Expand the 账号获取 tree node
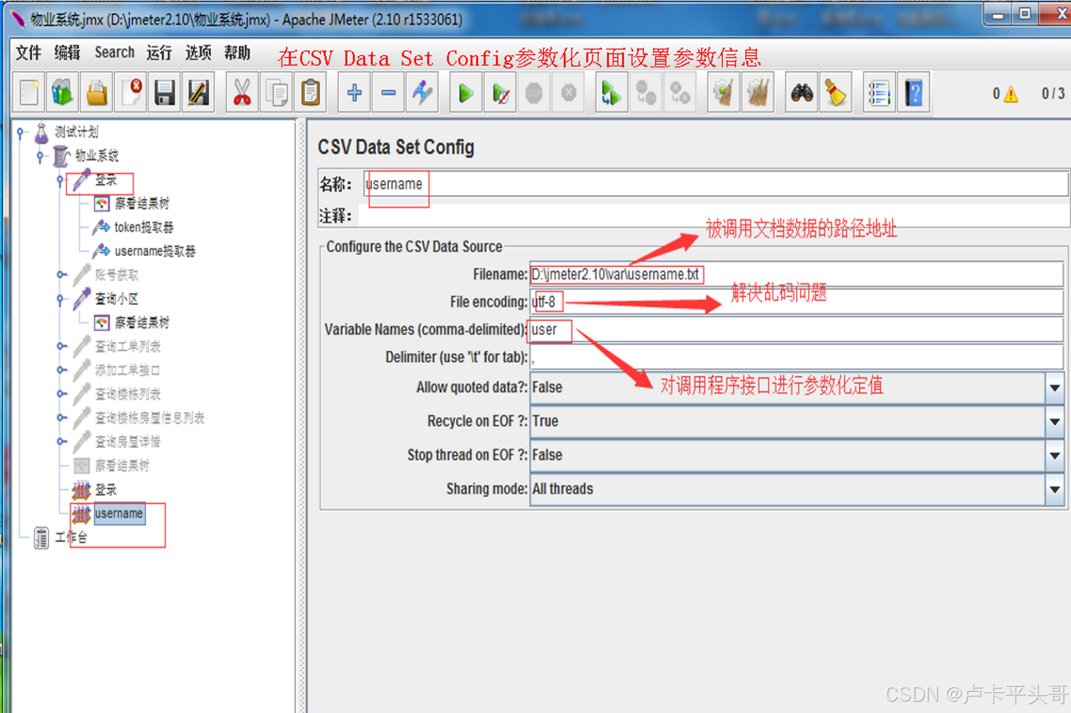The width and height of the screenshot is (1071, 713). tap(61, 274)
